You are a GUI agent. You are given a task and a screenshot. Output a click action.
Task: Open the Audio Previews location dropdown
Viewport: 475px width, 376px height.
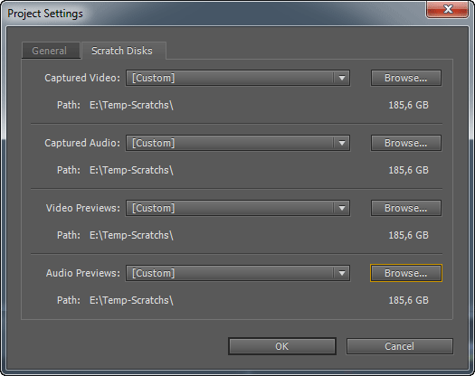coord(238,273)
